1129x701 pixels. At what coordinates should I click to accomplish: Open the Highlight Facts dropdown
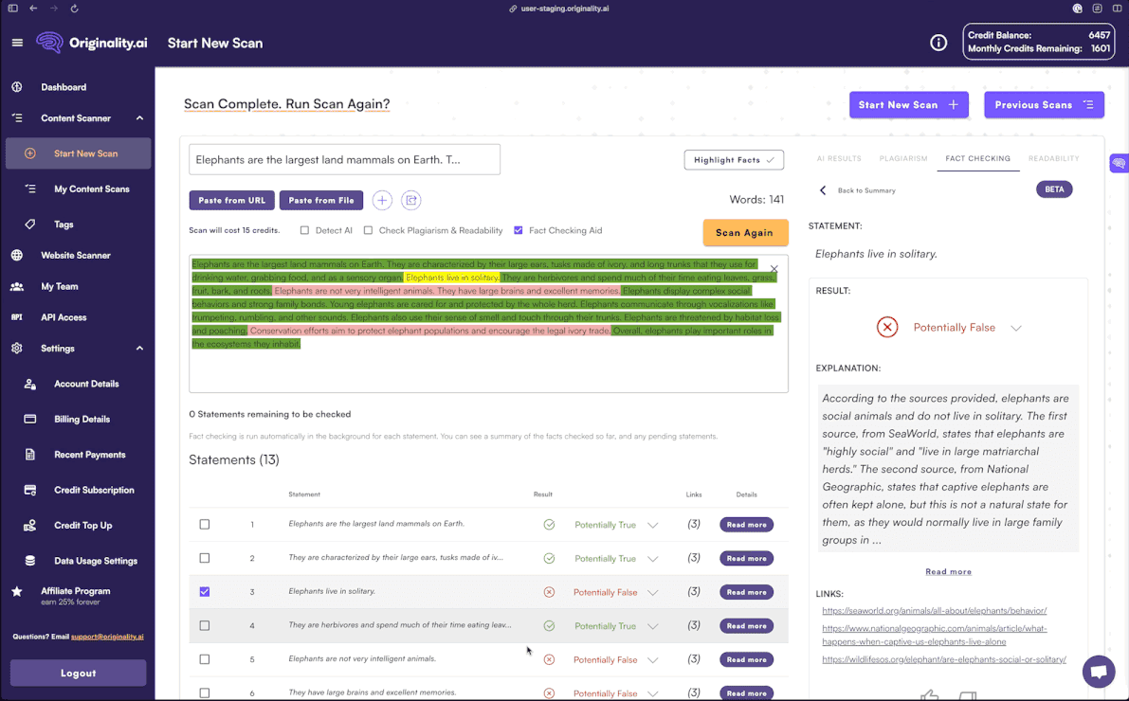pyautogui.click(x=734, y=160)
